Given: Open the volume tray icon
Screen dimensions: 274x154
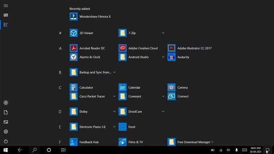Looking at the screenshot, I should pyautogui.click(x=228, y=150).
